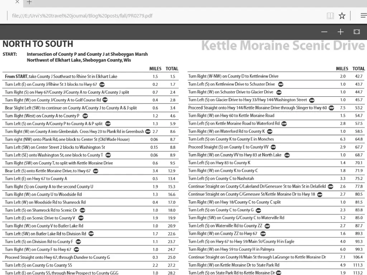
Task: Close the current browser tab
Action: [17, 2]
